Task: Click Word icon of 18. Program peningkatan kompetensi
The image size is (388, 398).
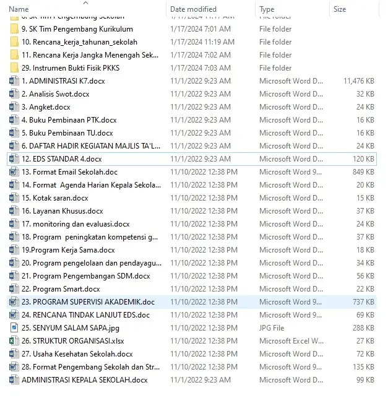Action: (x=14, y=237)
